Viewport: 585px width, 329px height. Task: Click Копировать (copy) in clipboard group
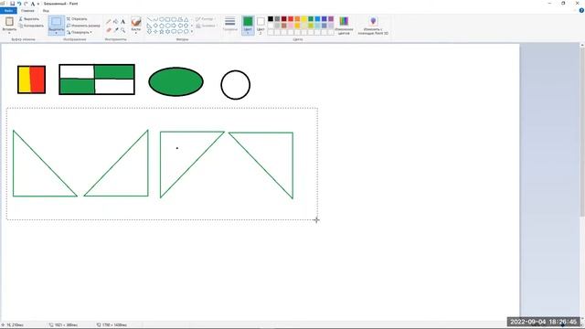tap(31, 26)
